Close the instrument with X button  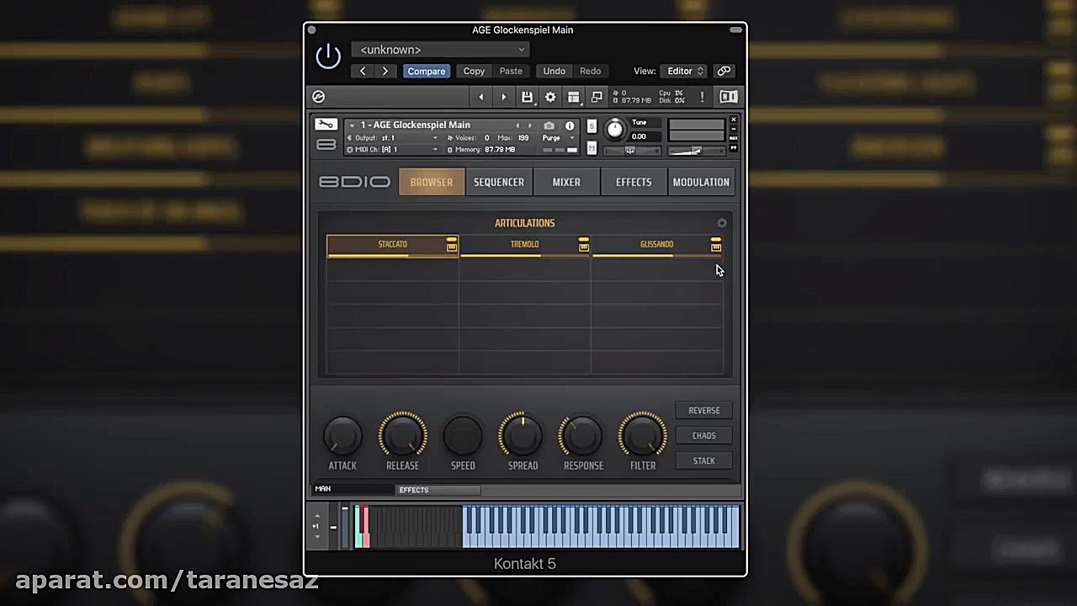click(x=733, y=120)
